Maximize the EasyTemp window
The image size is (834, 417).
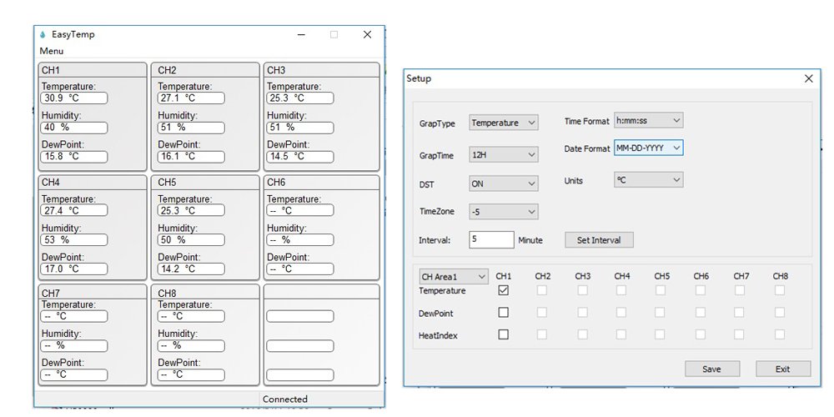pyautogui.click(x=334, y=35)
